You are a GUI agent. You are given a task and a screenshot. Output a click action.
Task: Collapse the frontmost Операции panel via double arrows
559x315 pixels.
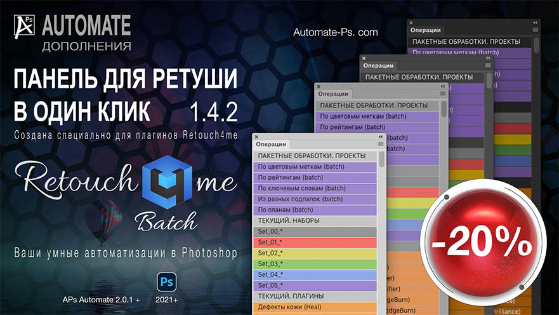coord(380,137)
